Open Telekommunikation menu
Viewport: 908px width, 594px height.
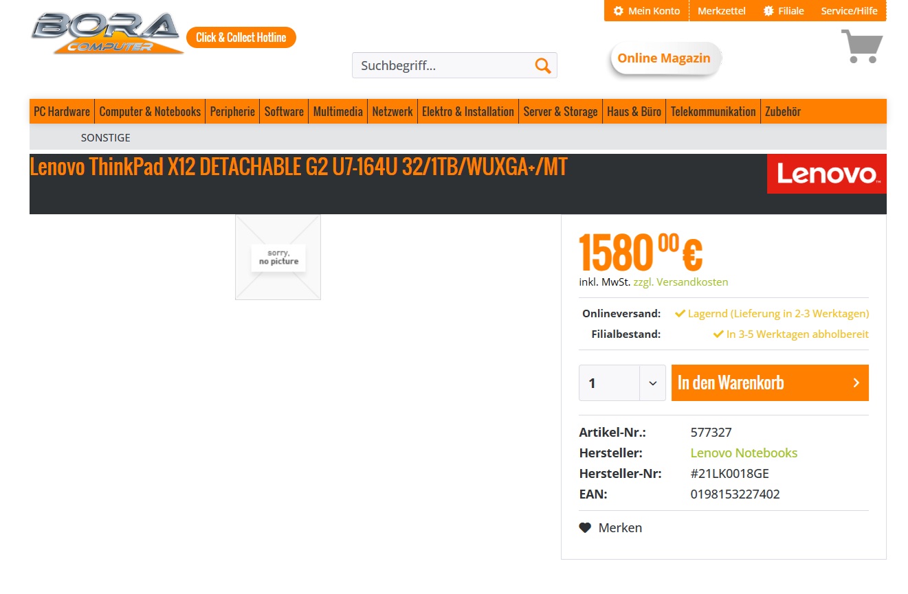[713, 111]
